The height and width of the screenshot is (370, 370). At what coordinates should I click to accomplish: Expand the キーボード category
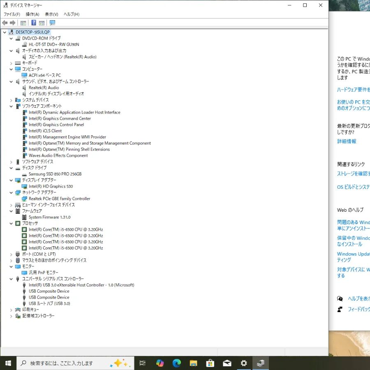[x=11, y=63]
